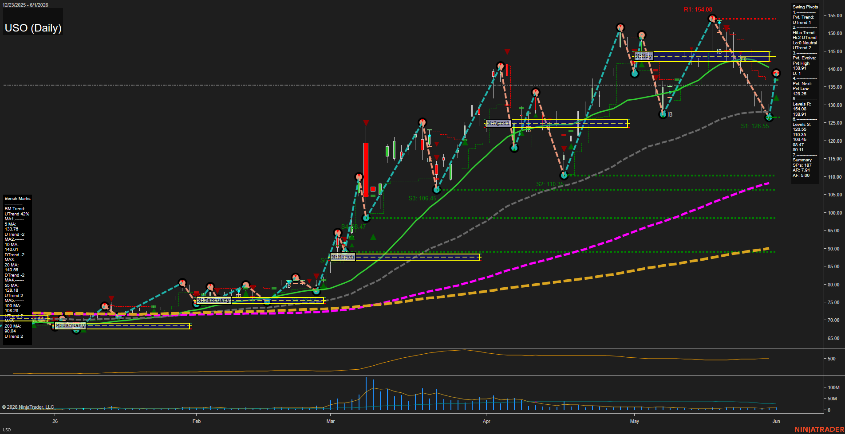Click the Swing Pivots panel heading

pyautogui.click(x=805, y=7)
